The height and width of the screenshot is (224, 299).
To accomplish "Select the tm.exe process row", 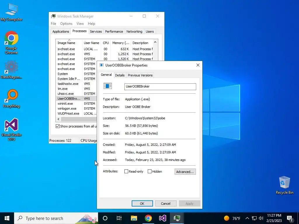I will (x=77, y=89).
